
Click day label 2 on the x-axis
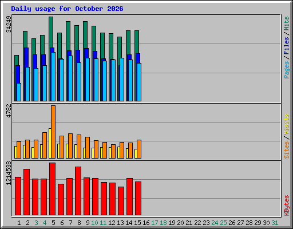27,223
